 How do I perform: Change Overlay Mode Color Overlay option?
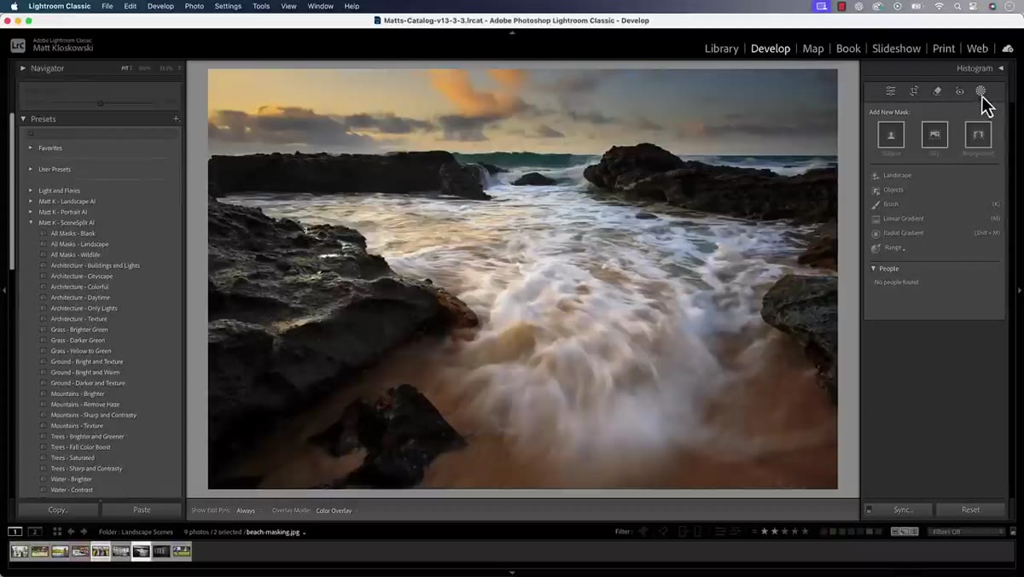pos(334,510)
